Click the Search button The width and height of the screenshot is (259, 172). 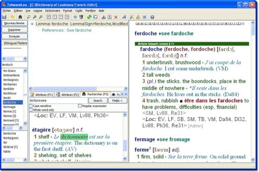click(x=98, y=101)
